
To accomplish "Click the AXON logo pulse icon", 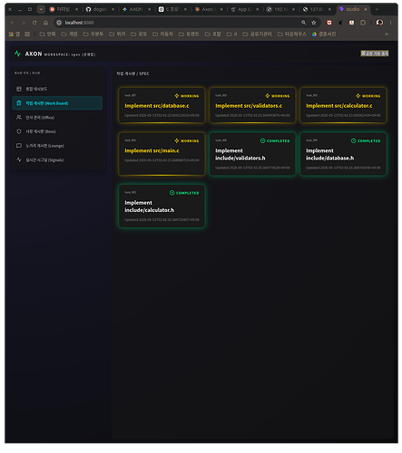I will pyautogui.click(x=17, y=53).
